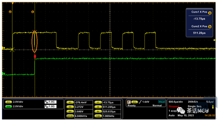
Task: Click the 500.0µs/div timebase setting
Action: (176, 102)
